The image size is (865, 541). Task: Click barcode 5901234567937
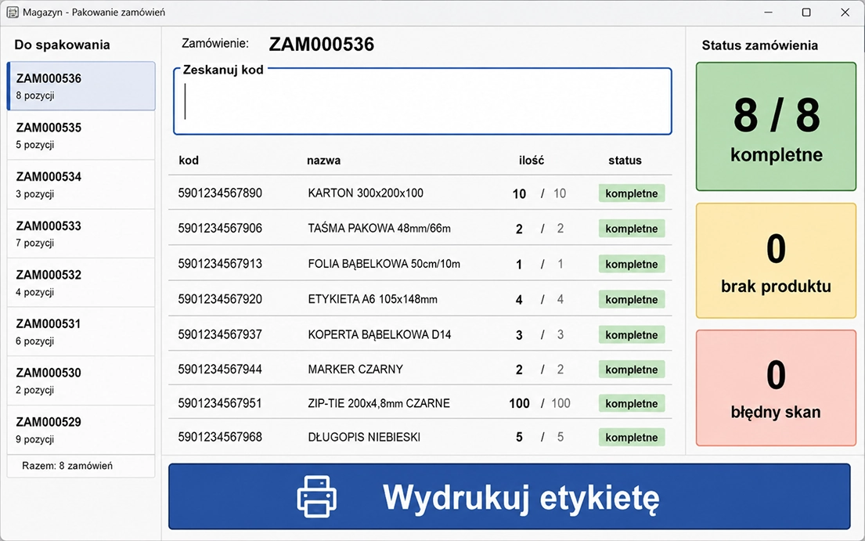click(220, 334)
